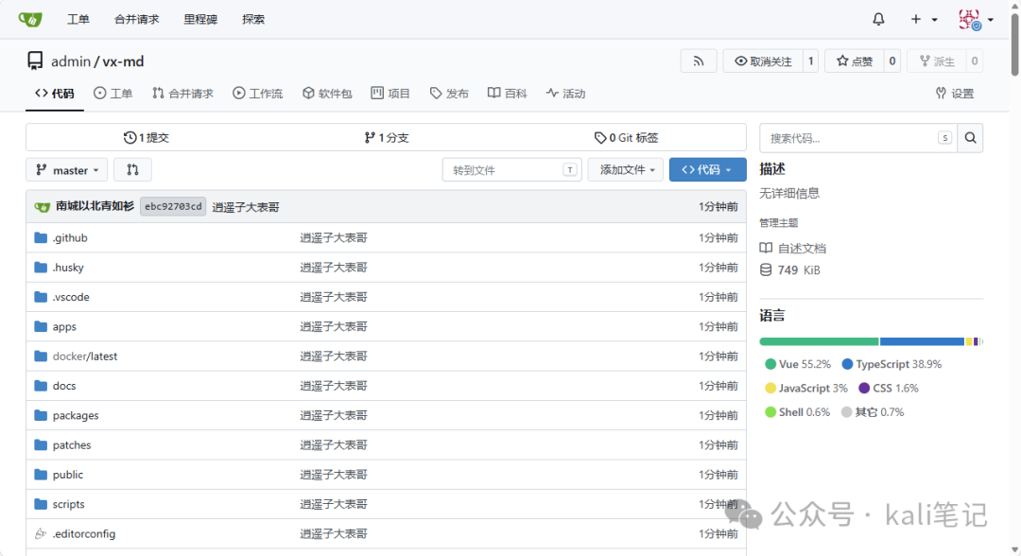Open the 软件包 tab

click(327, 93)
